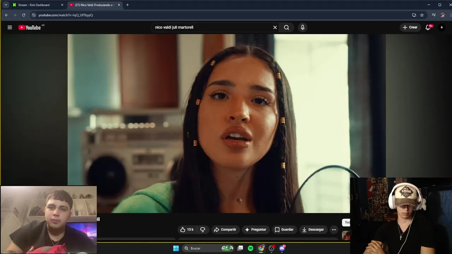This screenshot has width=452, height=254.
Task: Open the Chrome profile avatar
Action: [442, 15]
